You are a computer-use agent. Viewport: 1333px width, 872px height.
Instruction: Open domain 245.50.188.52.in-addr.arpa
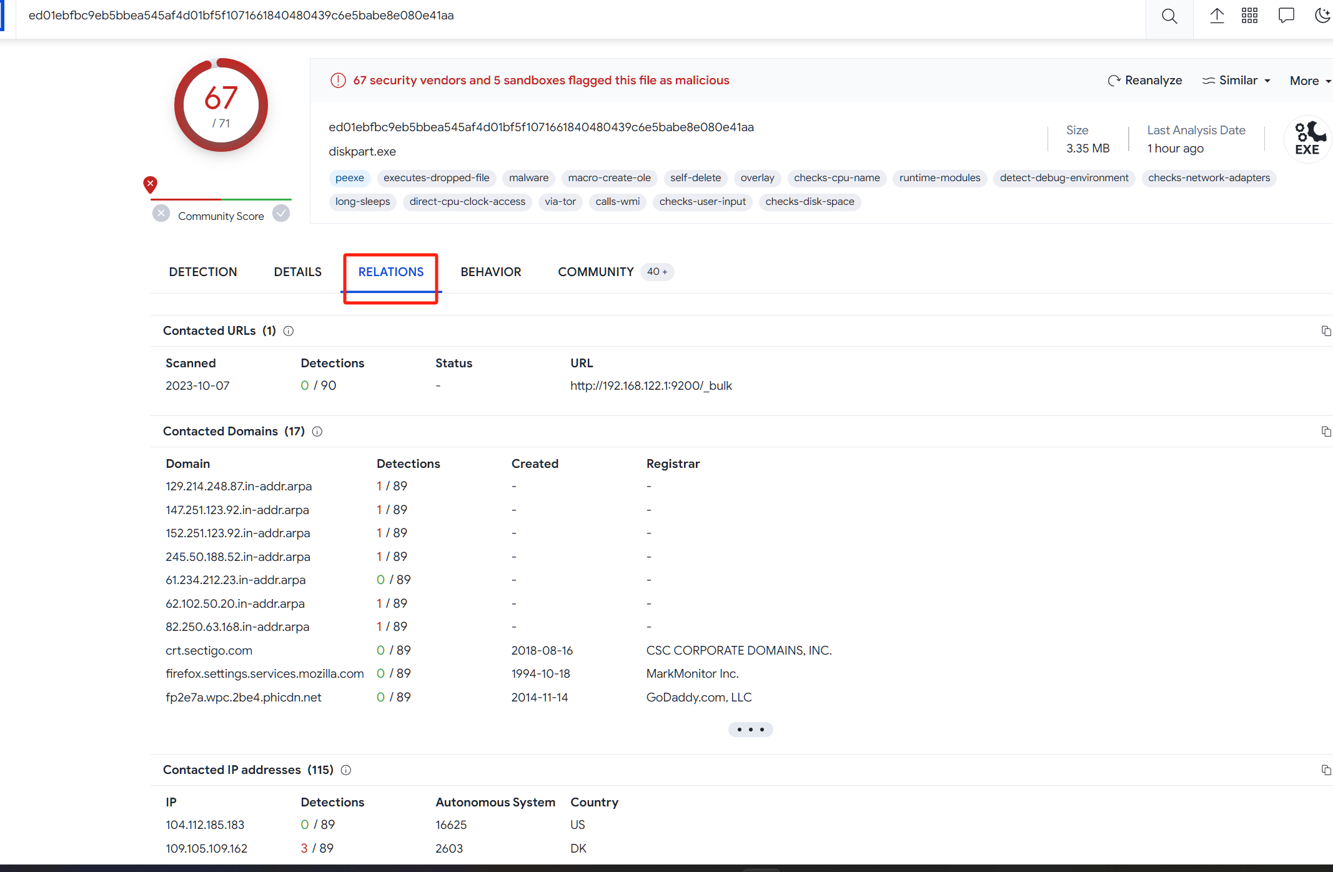(x=238, y=557)
